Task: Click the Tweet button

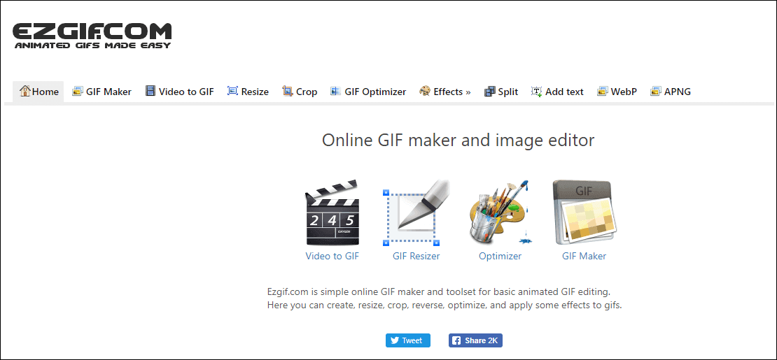Action: pyautogui.click(x=408, y=340)
